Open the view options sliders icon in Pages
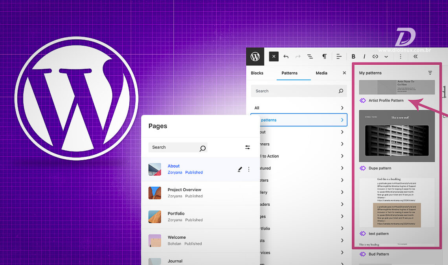 click(248, 147)
